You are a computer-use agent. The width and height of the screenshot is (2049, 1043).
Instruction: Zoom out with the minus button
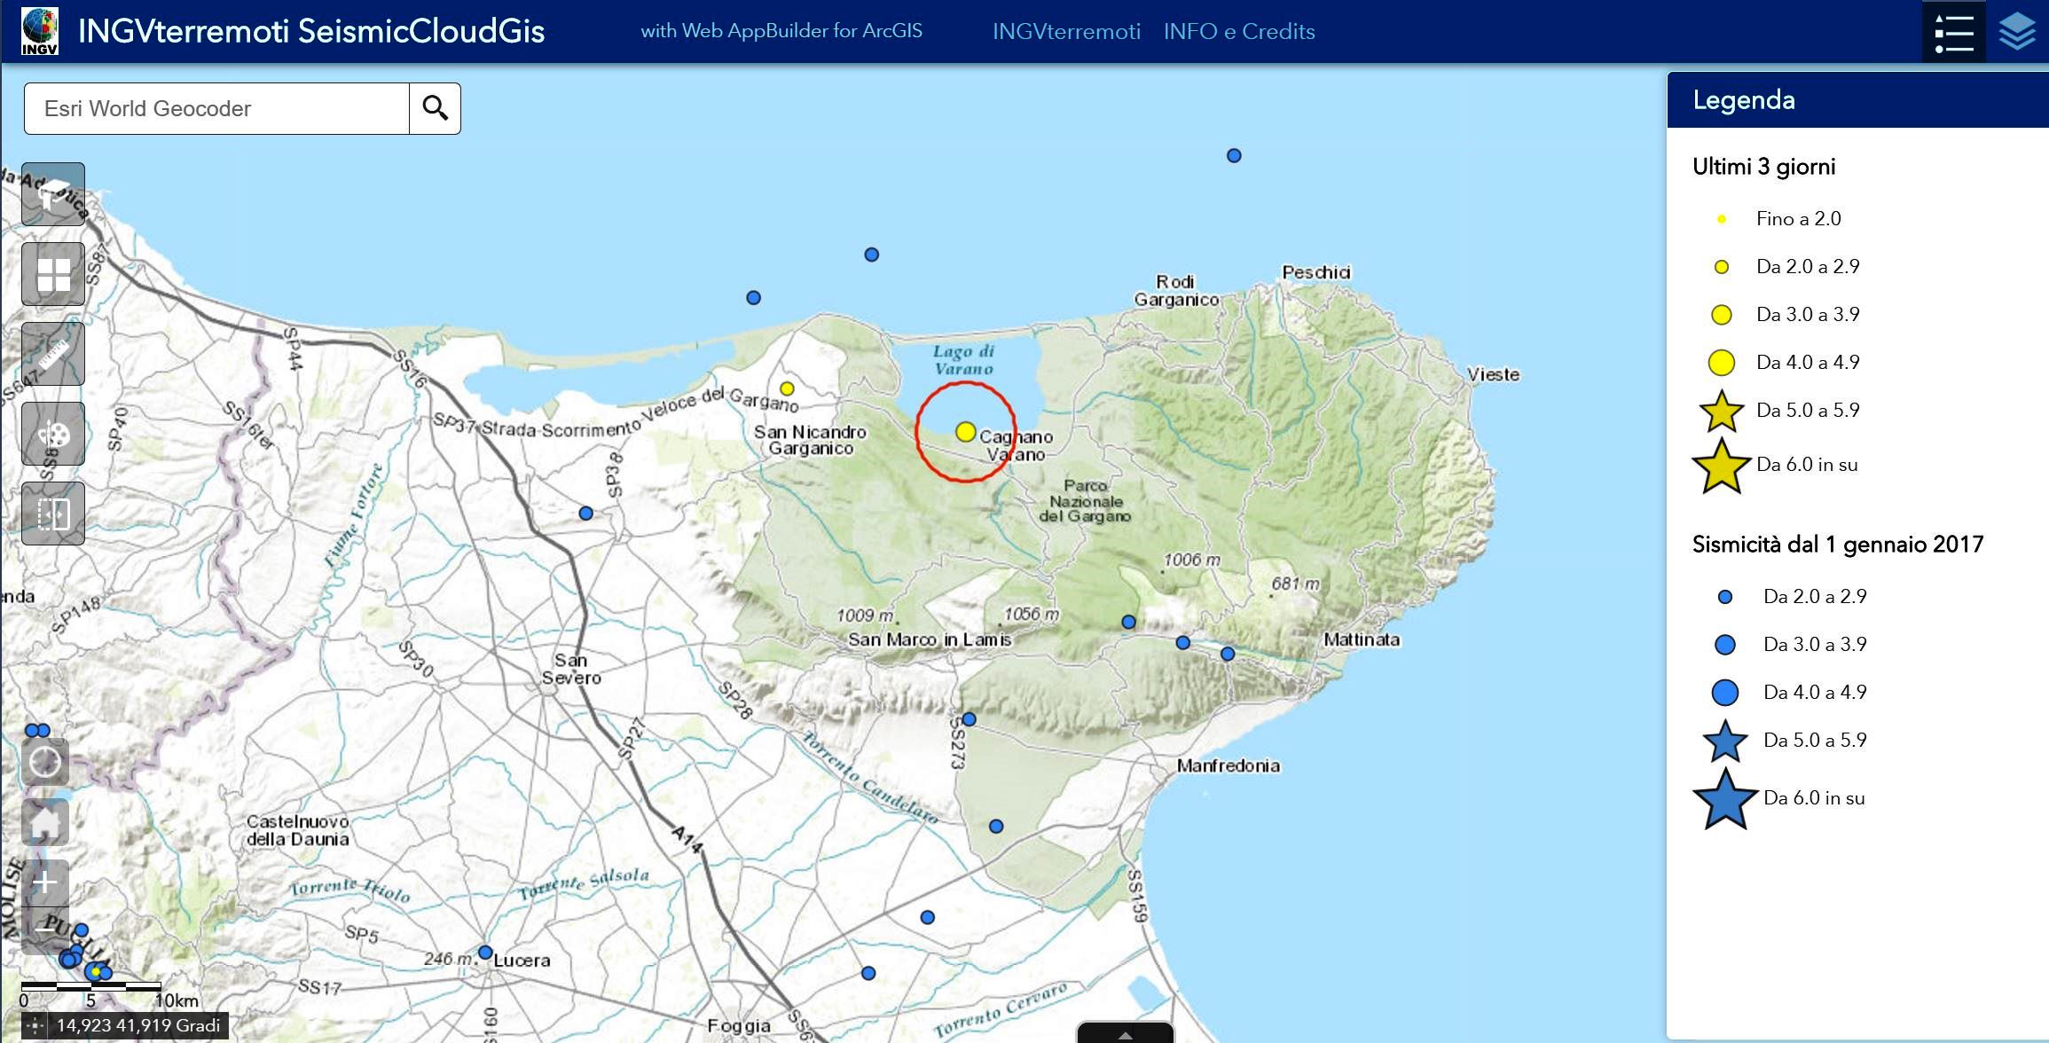point(45,930)
